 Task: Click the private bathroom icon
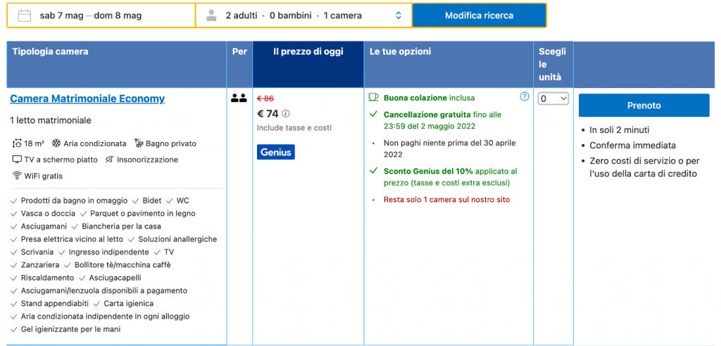pos(139,143)
